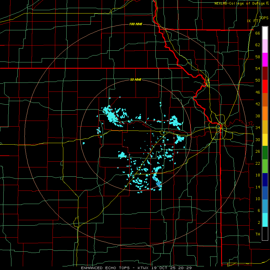Click the bright orange legend swatch
The height and width of the screenshot is (270, 270).
(265, 113)
